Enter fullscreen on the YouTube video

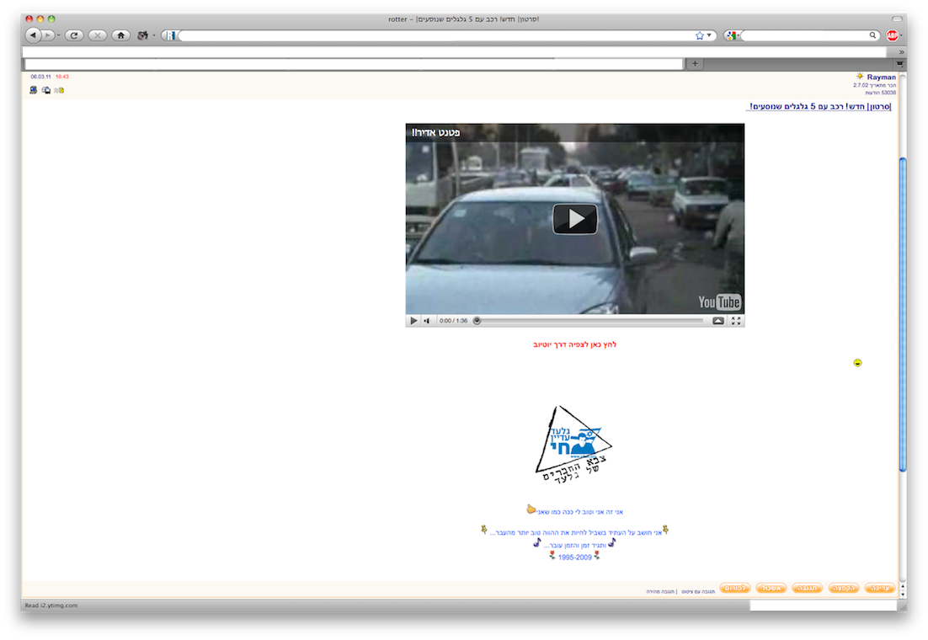pyautogui.click(x=736, y=321)
